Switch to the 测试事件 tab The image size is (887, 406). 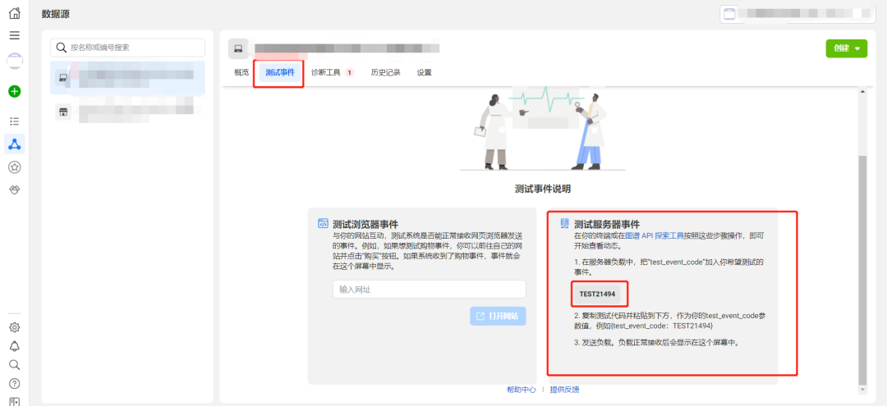[280, 73]
